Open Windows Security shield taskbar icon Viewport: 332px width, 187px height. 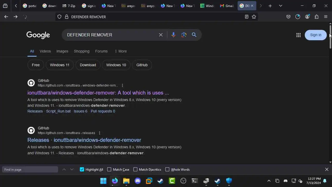click(229, 181)
